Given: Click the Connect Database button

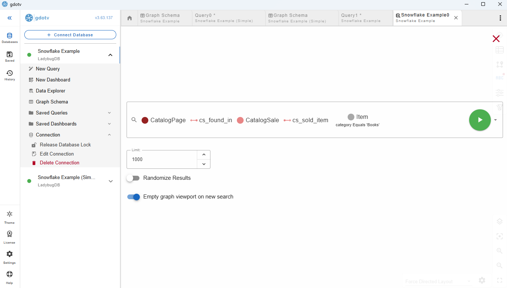Looking at the screenshot, I should [x=70, y=35].
